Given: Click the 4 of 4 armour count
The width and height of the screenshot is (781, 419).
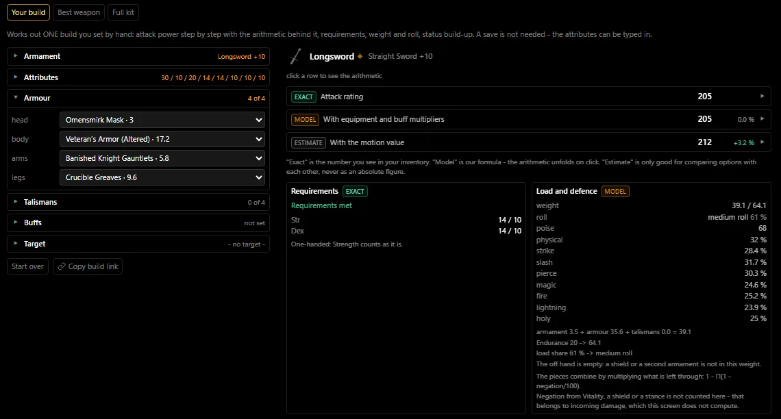Looking at the screenshot, I should pos(256,99).
